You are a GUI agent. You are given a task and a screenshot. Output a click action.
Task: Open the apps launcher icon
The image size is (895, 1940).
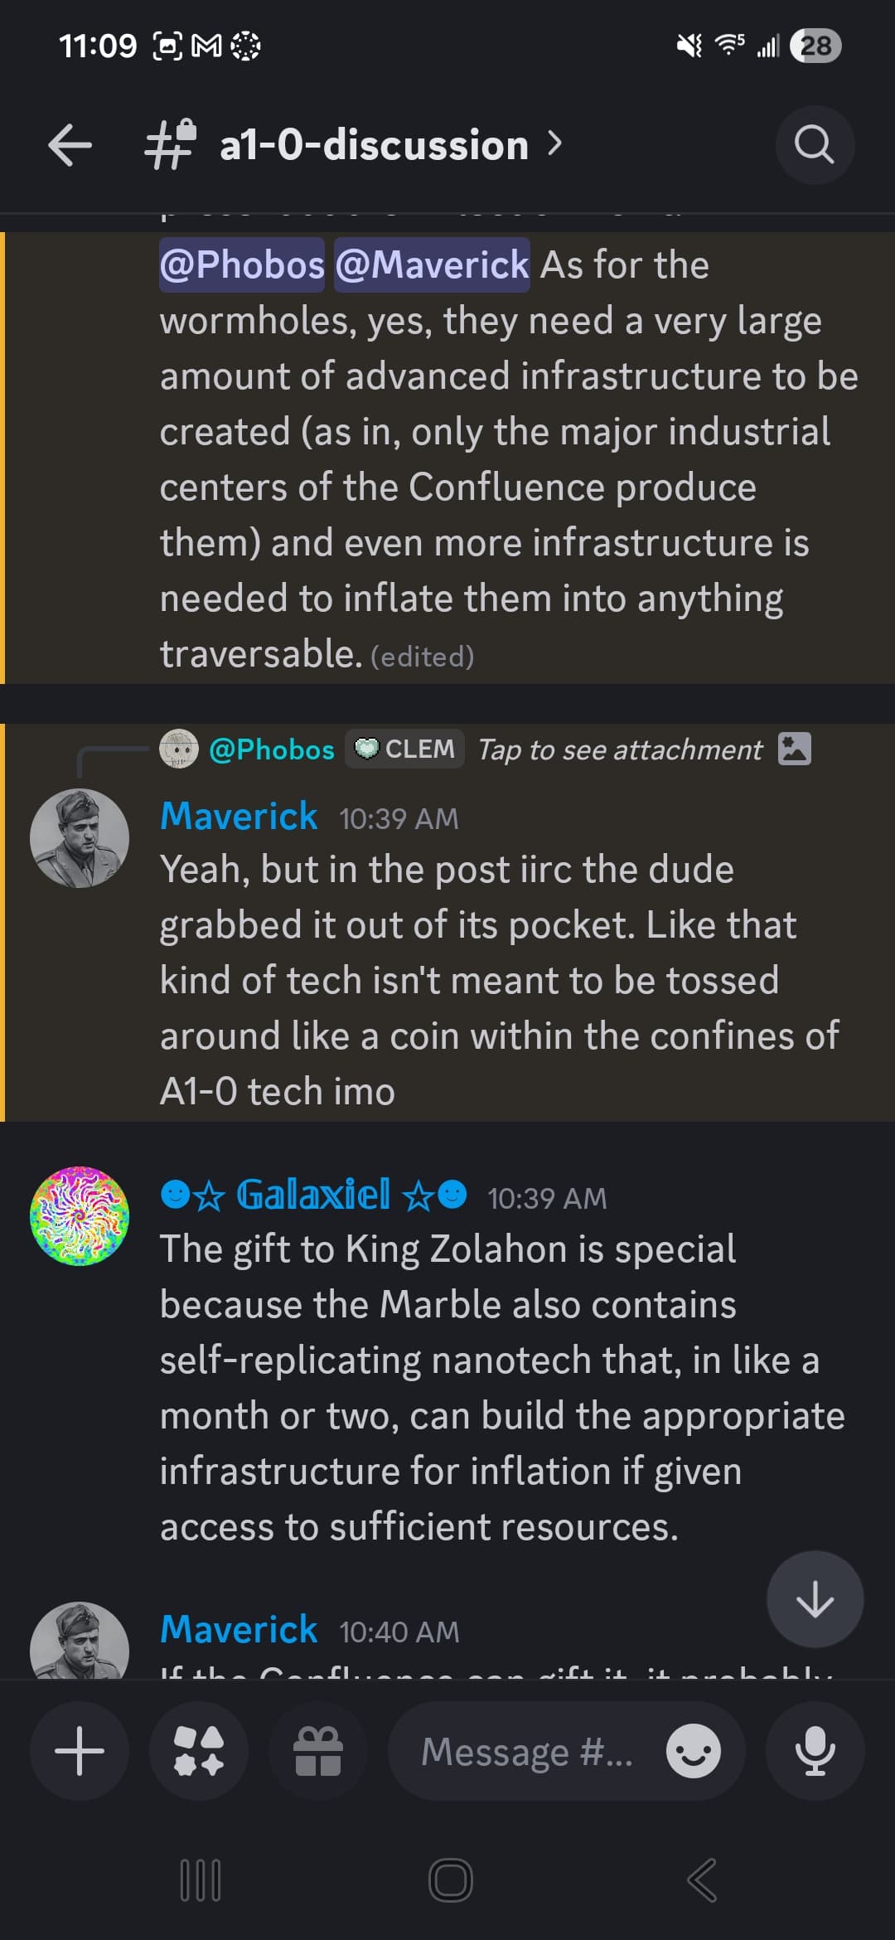199,1751
